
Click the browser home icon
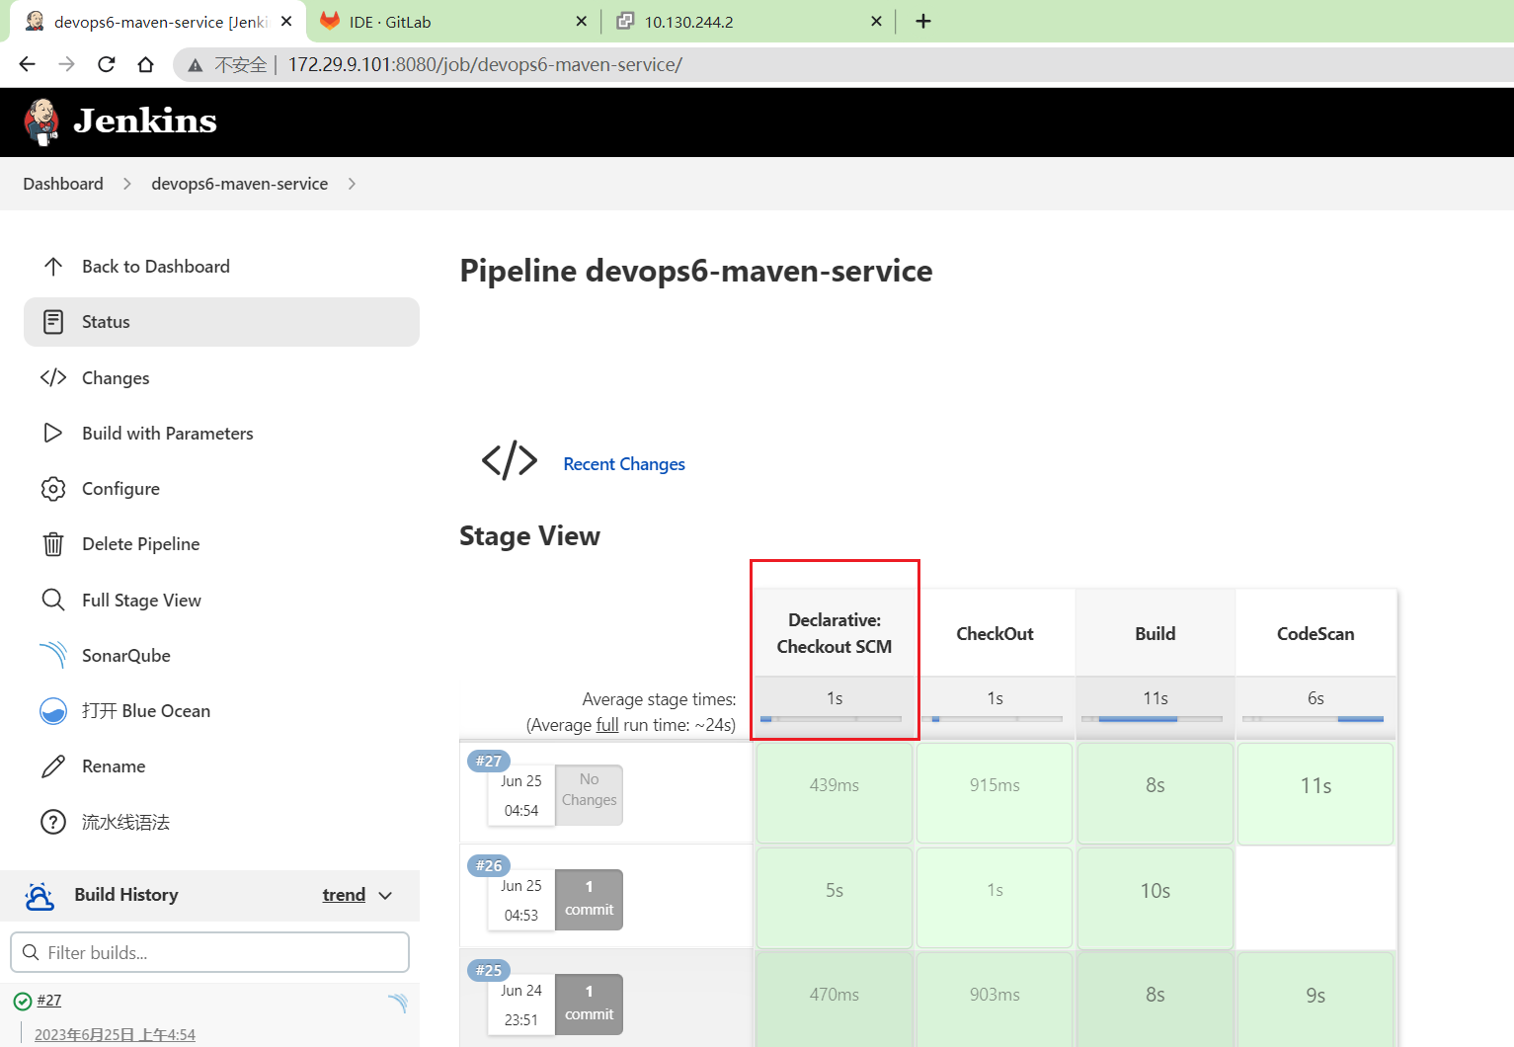click(x=146, y=64)
